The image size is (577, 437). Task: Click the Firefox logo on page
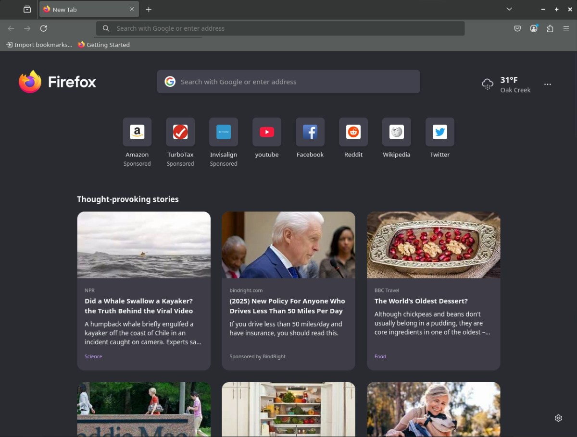[x=57, y=82]
